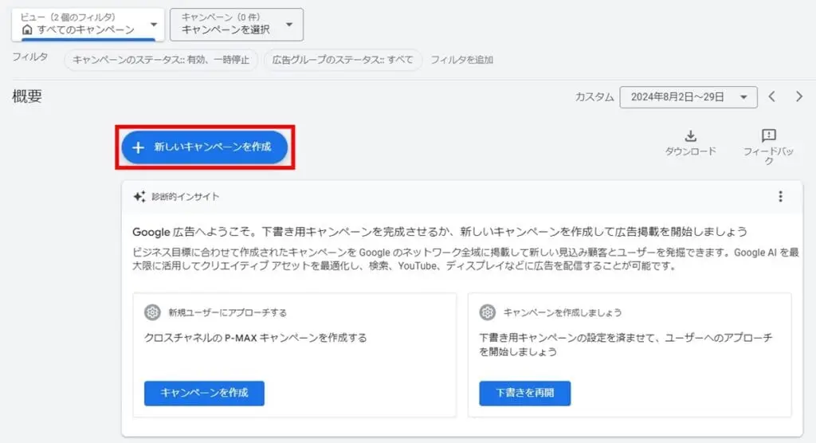Click the キャンペーンのステータス filter chip
This screenshot has width=816, height=443.
tap(161, 60)
